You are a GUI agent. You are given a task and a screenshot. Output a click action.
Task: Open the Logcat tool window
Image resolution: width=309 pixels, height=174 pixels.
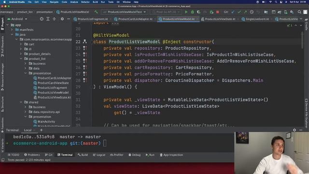tap(99, 155)
